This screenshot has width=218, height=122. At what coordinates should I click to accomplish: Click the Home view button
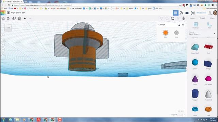pyautogui.click(x=3, y=35)
